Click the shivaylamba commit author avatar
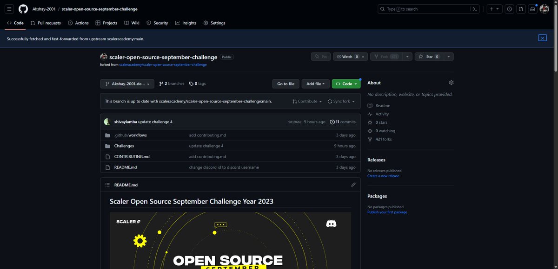 107,122
